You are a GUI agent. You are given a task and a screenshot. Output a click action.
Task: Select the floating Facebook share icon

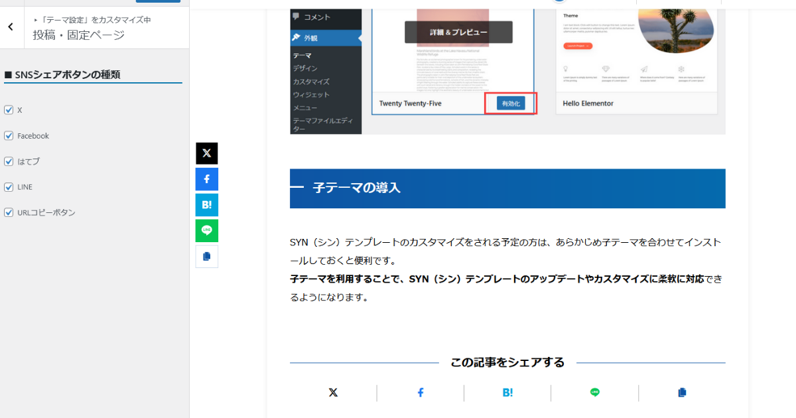[206, 178]
